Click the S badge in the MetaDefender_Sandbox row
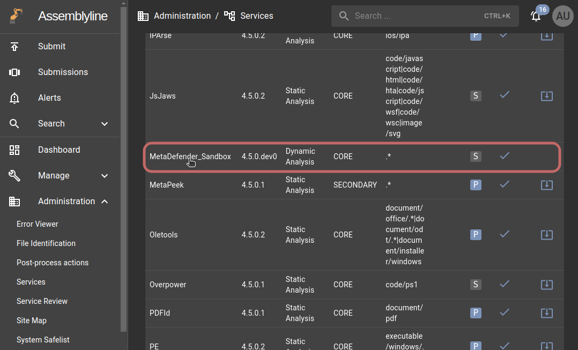Screen dimensions: 578x350 (476, 157)
